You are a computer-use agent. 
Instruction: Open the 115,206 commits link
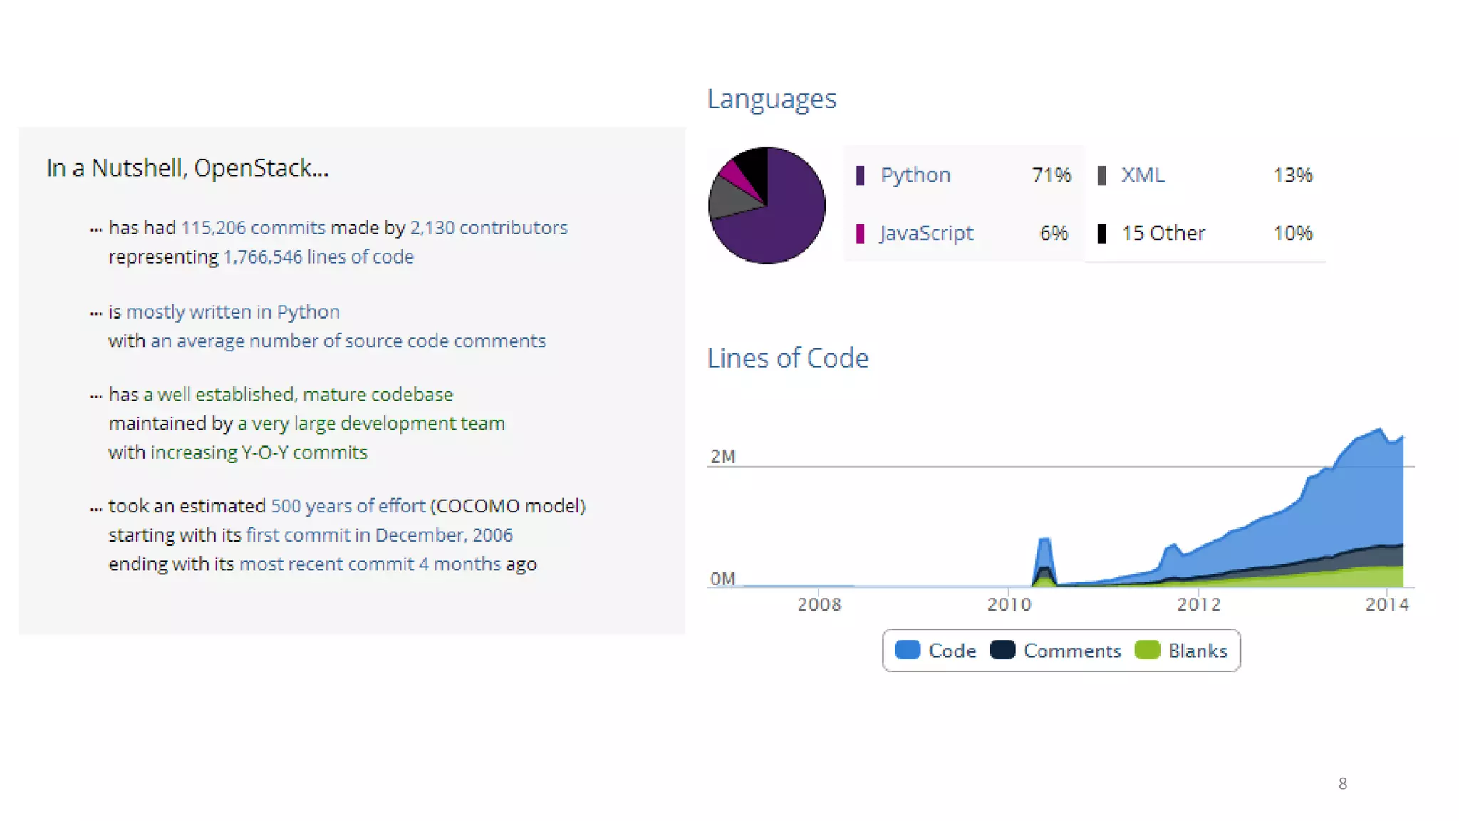253,227
